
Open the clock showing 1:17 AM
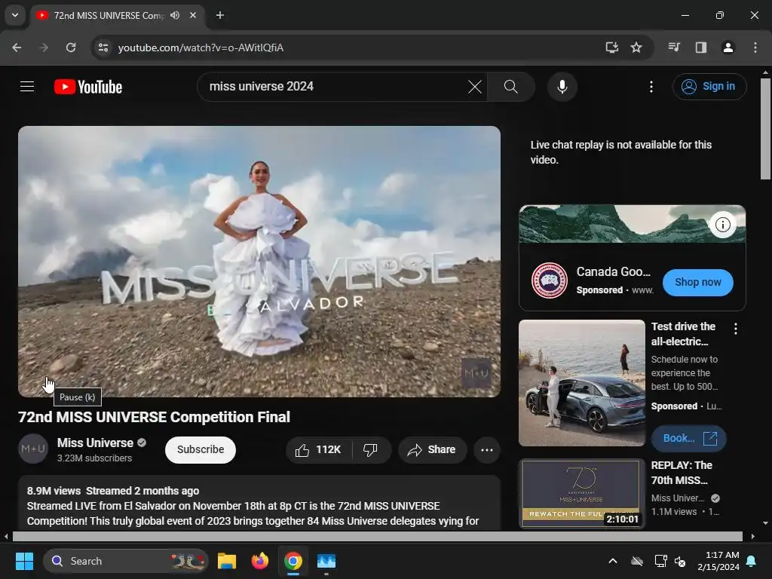pyautogui.click(x=718, y=561)
